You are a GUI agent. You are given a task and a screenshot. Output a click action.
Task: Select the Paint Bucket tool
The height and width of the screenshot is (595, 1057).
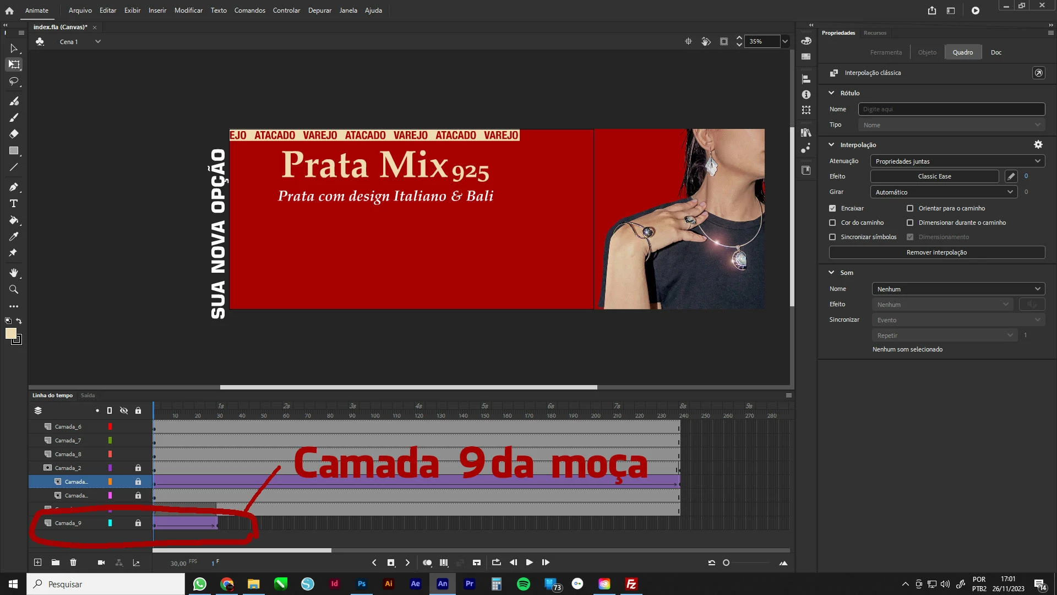[14, 220]
